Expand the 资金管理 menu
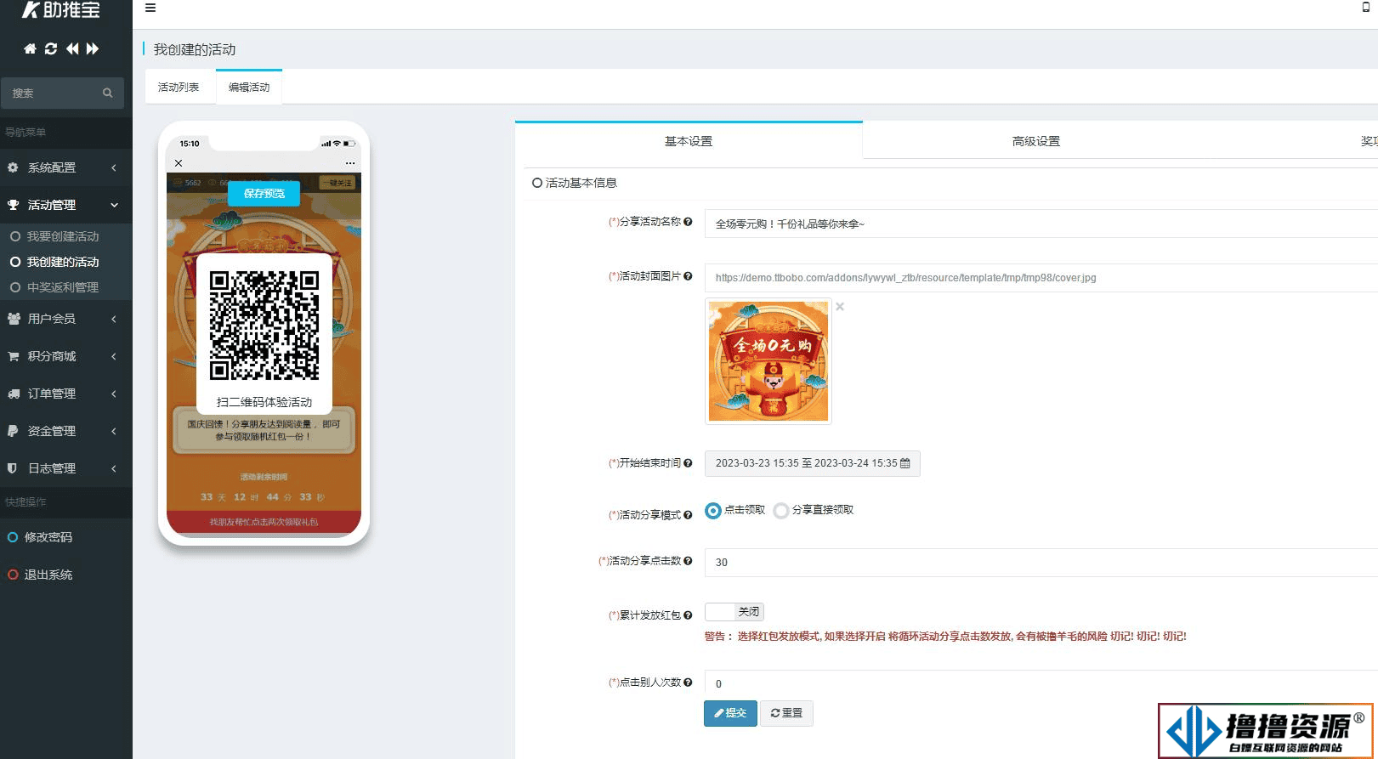 point(66,431)
